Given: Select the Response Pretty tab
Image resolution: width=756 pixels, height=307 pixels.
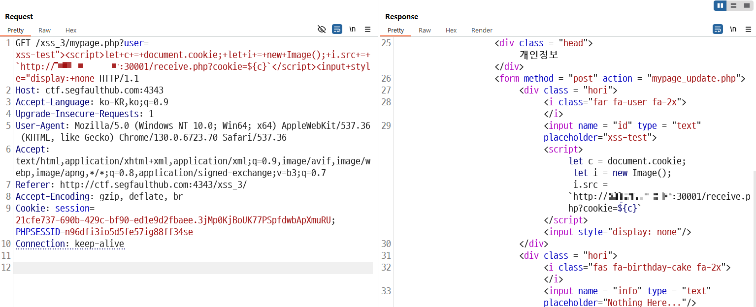Looking at the screenshot, I should click(x=395, y=30).
